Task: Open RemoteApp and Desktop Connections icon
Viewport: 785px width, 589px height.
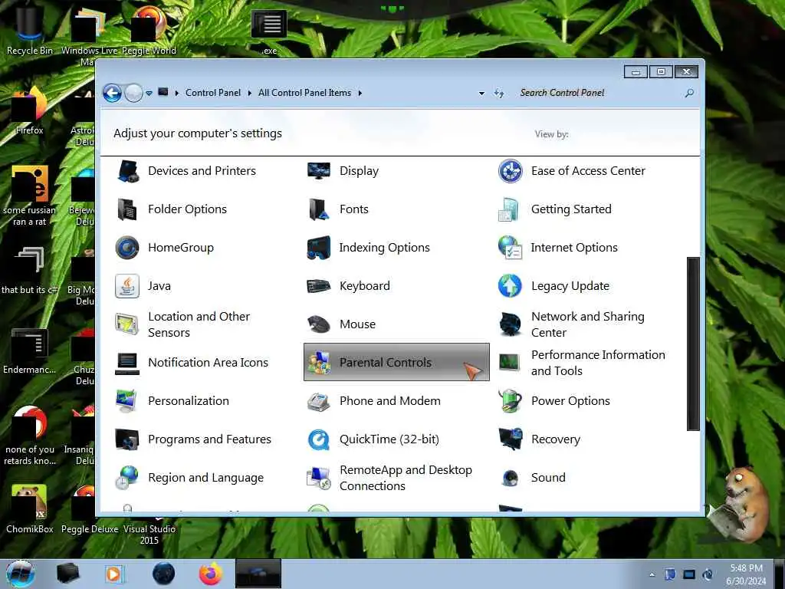Action: click(x=319, y=478)
